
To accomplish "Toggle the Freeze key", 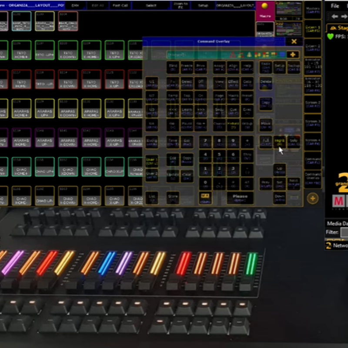I will 187,67.
